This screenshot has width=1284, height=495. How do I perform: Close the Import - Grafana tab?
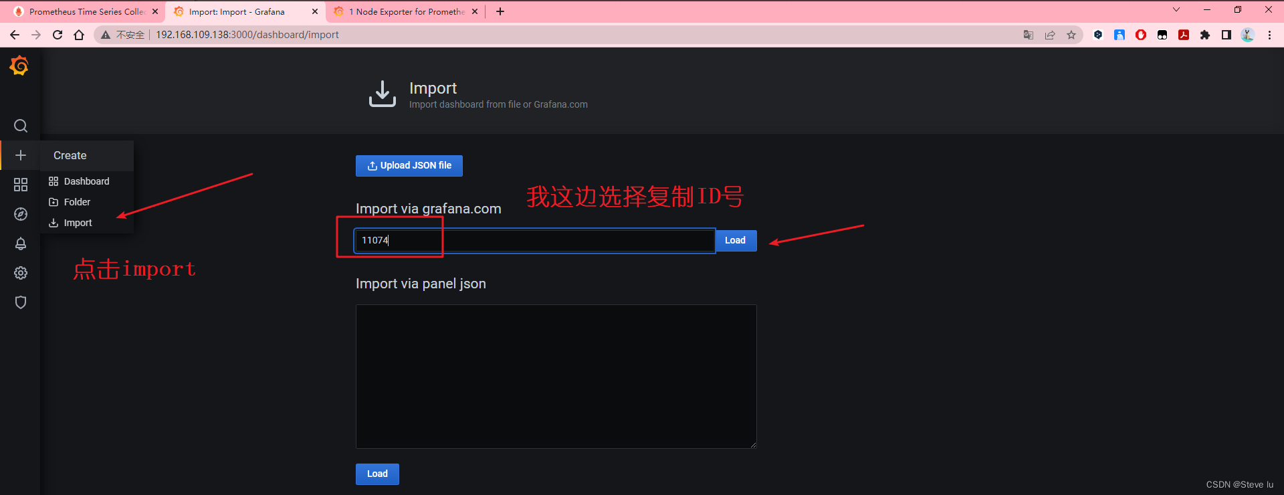(315, 11)
